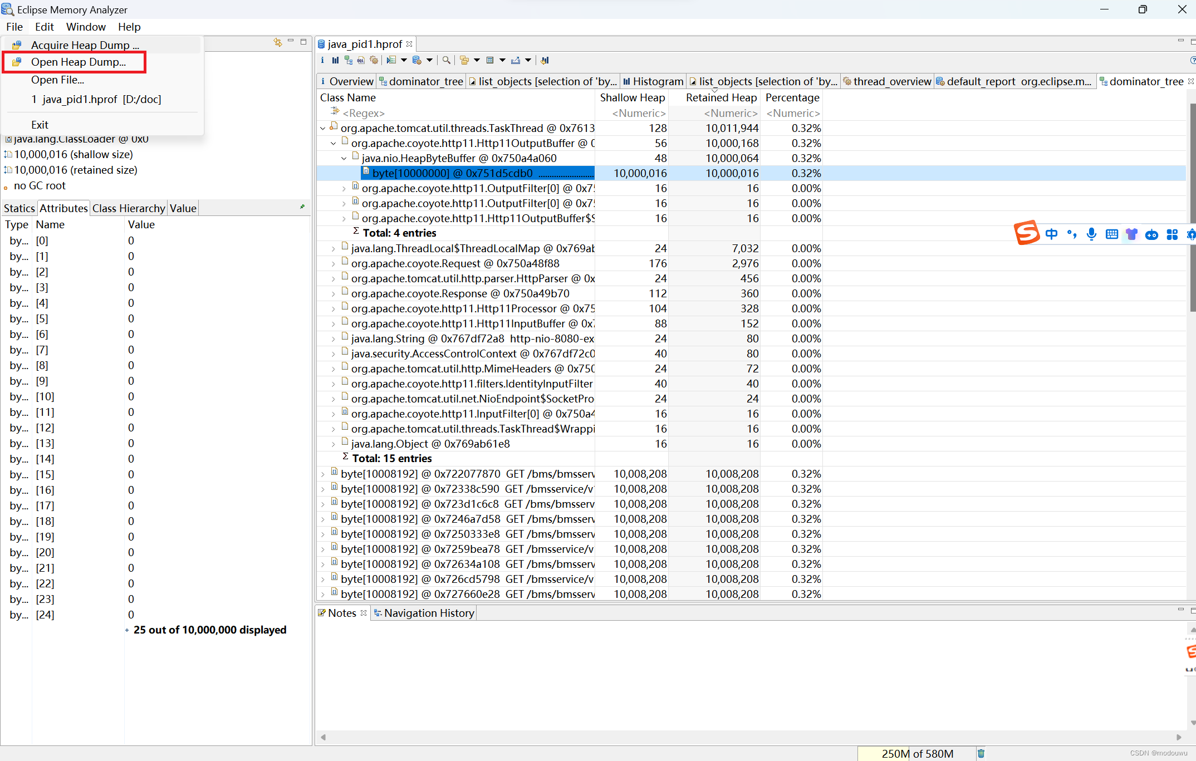Sort by Retained Heap column header
The image size is (1196, 761).
[720, 97]
